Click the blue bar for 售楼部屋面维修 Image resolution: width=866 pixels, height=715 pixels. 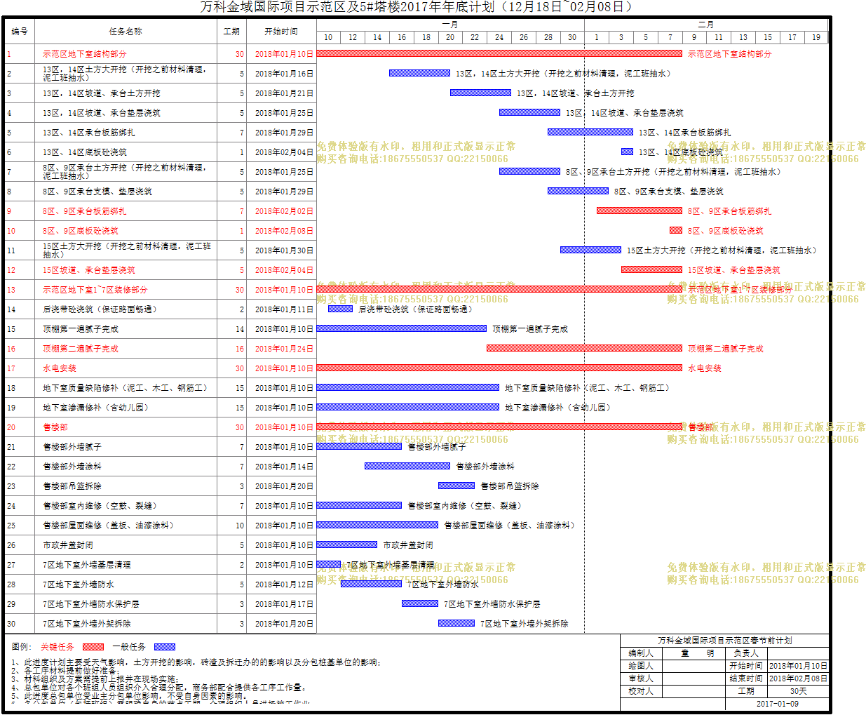point(377,525)
